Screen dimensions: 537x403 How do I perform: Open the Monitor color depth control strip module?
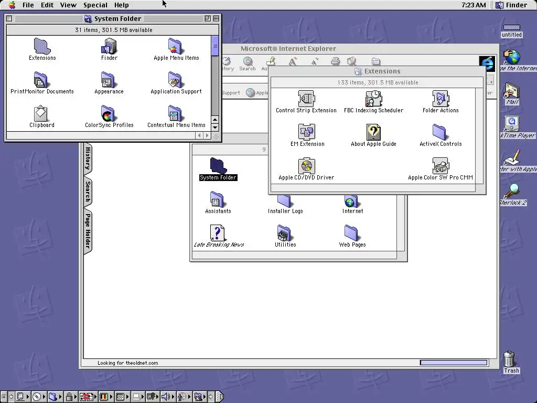coord(105,397)
